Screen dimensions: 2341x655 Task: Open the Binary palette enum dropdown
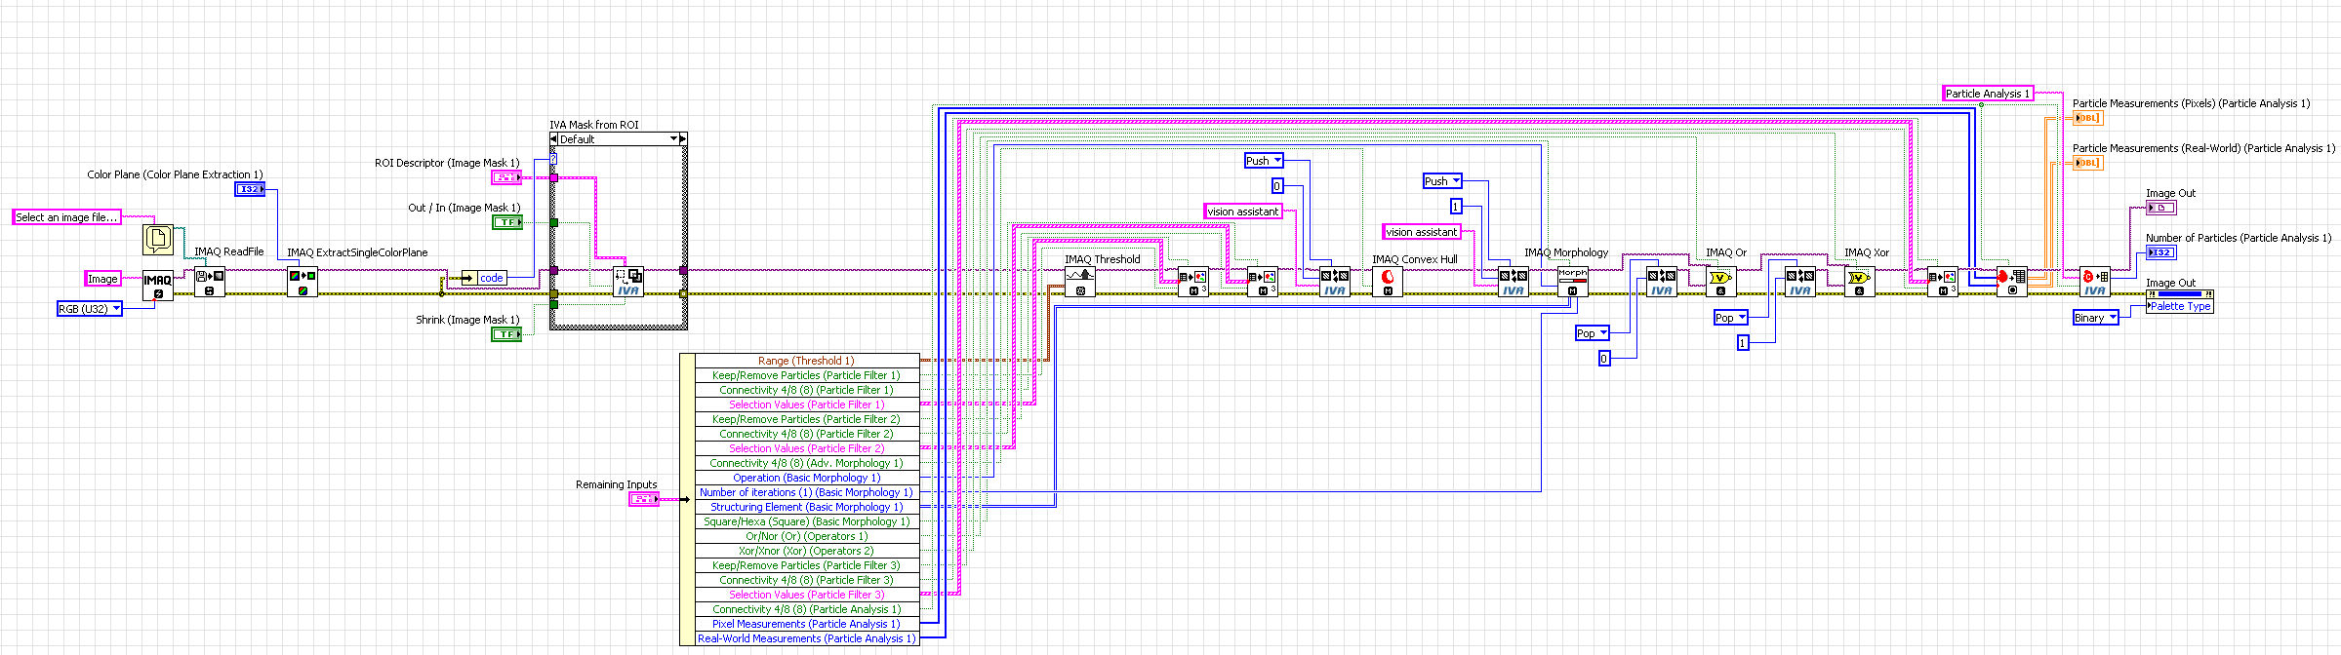click(2095, 318)
